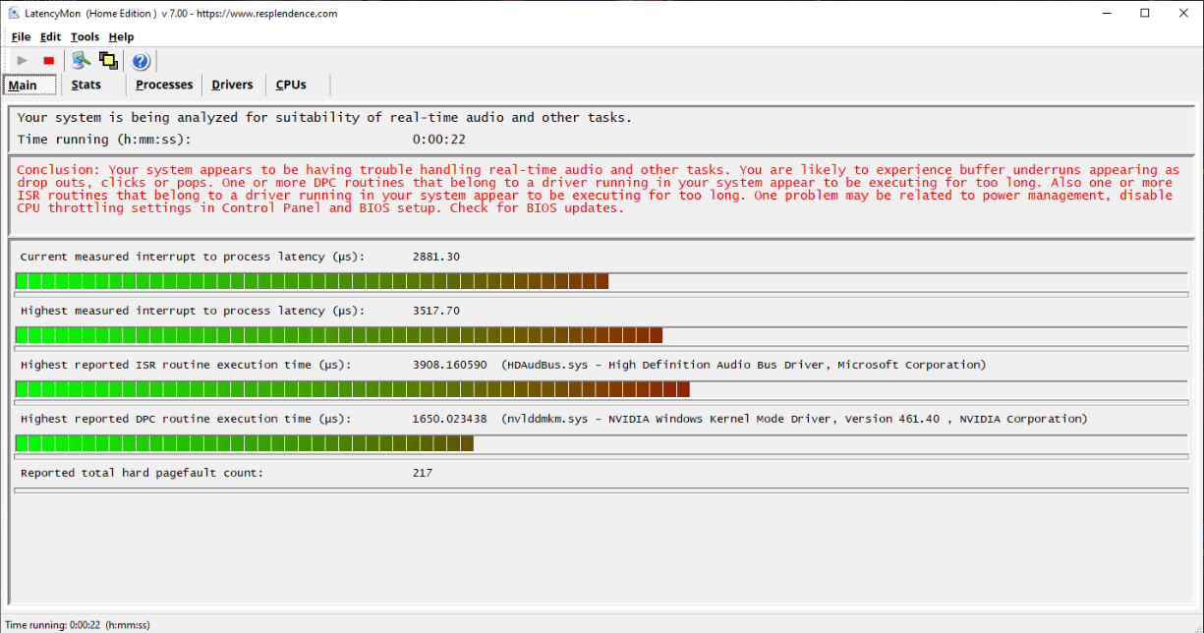Click 'Highest reported DPC routine execution time' label
The width and height of the screenshot is (1204, 633).
point(186,419)
